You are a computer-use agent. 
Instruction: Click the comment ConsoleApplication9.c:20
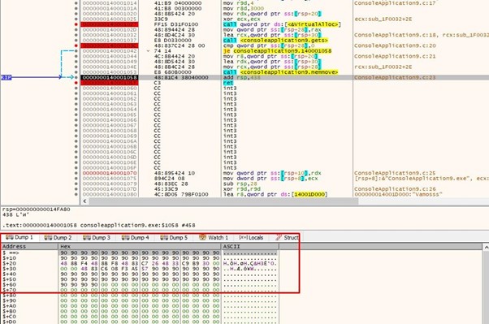[x=395, y=45]
